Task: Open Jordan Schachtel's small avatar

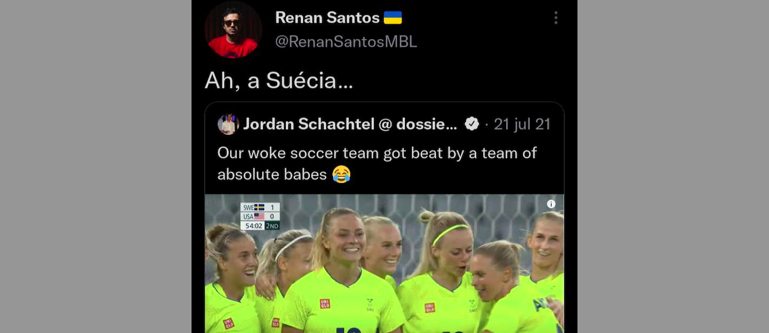Action: (x=228, y=124)
